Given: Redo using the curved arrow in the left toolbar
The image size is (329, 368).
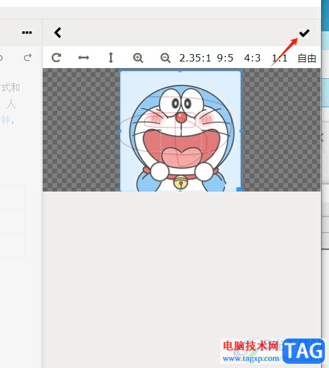Looking at the screenshot, I should click(x=28, y=57).
